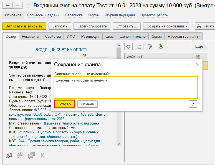The image size is (215, 165).
Task: Click the green add file icon
Action: (128, 46)
